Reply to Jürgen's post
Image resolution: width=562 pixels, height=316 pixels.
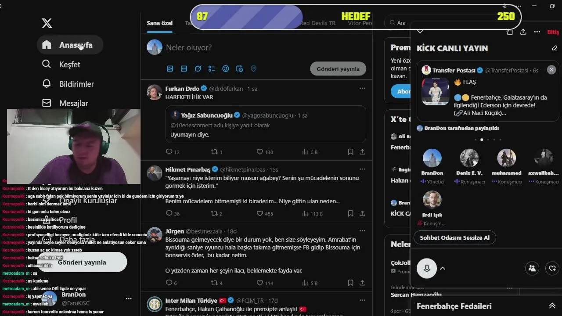169,283
